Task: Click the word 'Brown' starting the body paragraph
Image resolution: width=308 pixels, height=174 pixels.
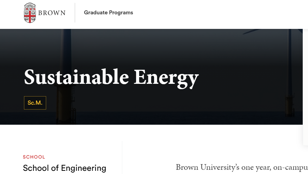Action: [187, 167]
